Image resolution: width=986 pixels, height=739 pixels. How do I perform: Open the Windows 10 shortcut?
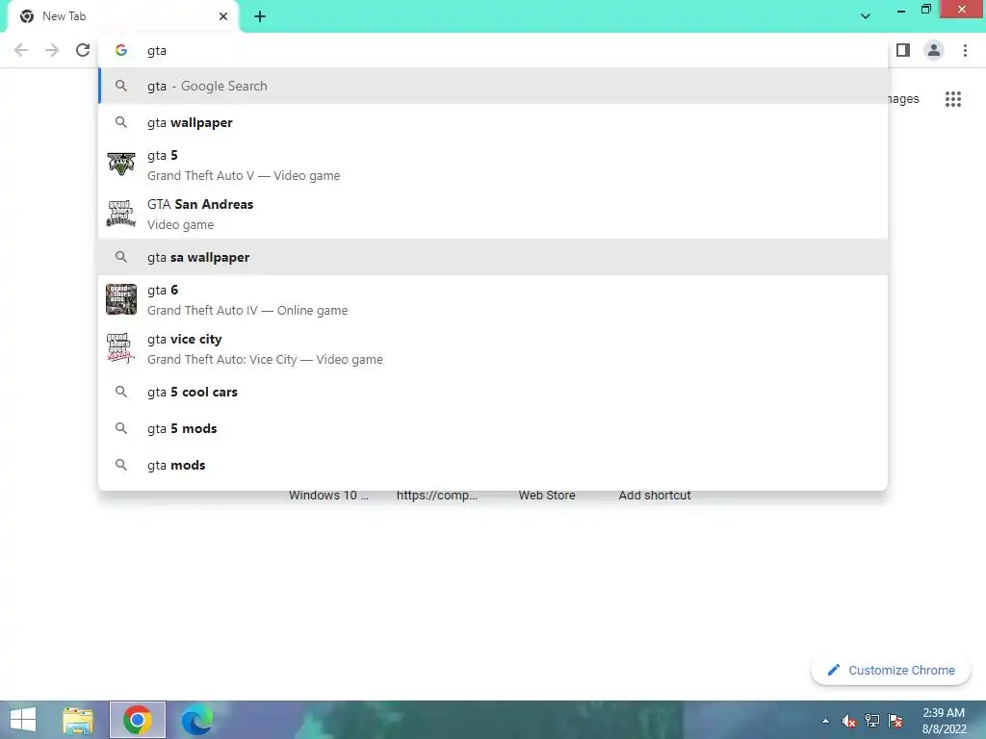coord(328,496)
